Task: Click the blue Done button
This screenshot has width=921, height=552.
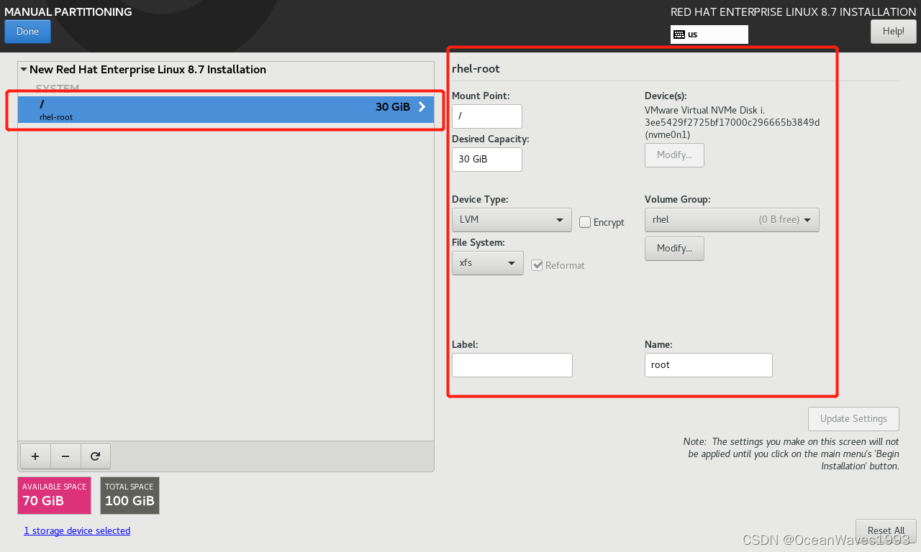Action: (27, 32)
